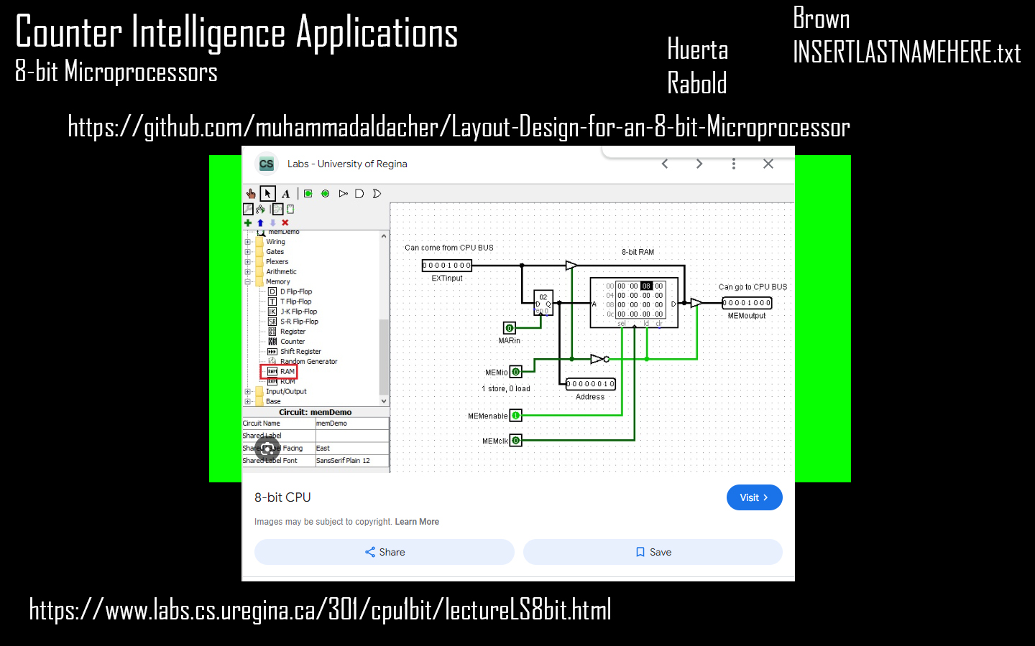The image size is (1035, 646).
Task: Select Shift Register in component tree
Action: [300, 352]
